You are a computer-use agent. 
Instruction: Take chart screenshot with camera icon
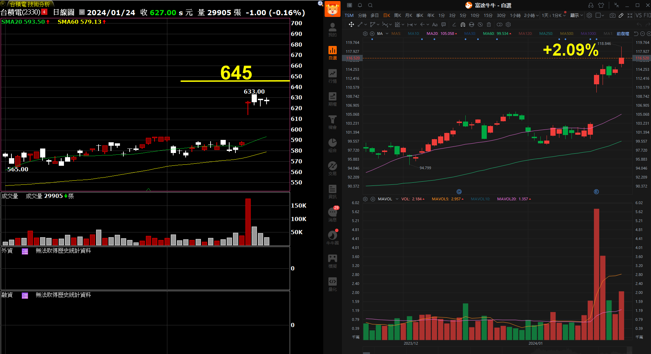(x=612, y=16)
